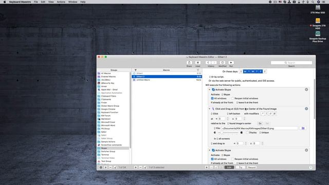The image size is (329, 185).
Task: Toggle Friday in the days selector
Action: pyautogui.click(x=261, y=71)
